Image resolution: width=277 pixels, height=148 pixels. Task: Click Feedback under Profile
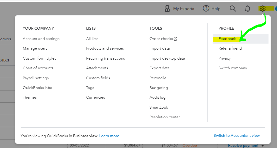coord(227,39)
